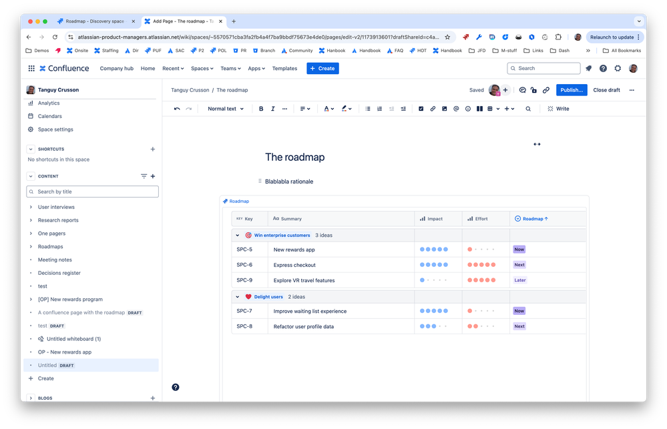This screenshot has height=429, width=667.
Task: Open more text formatting options
Action: pos(285,109)
